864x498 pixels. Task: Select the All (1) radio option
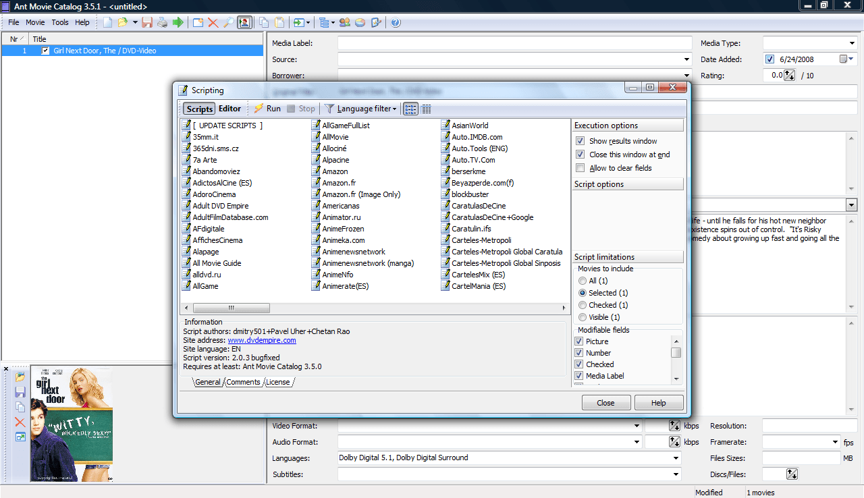[583, 281]
